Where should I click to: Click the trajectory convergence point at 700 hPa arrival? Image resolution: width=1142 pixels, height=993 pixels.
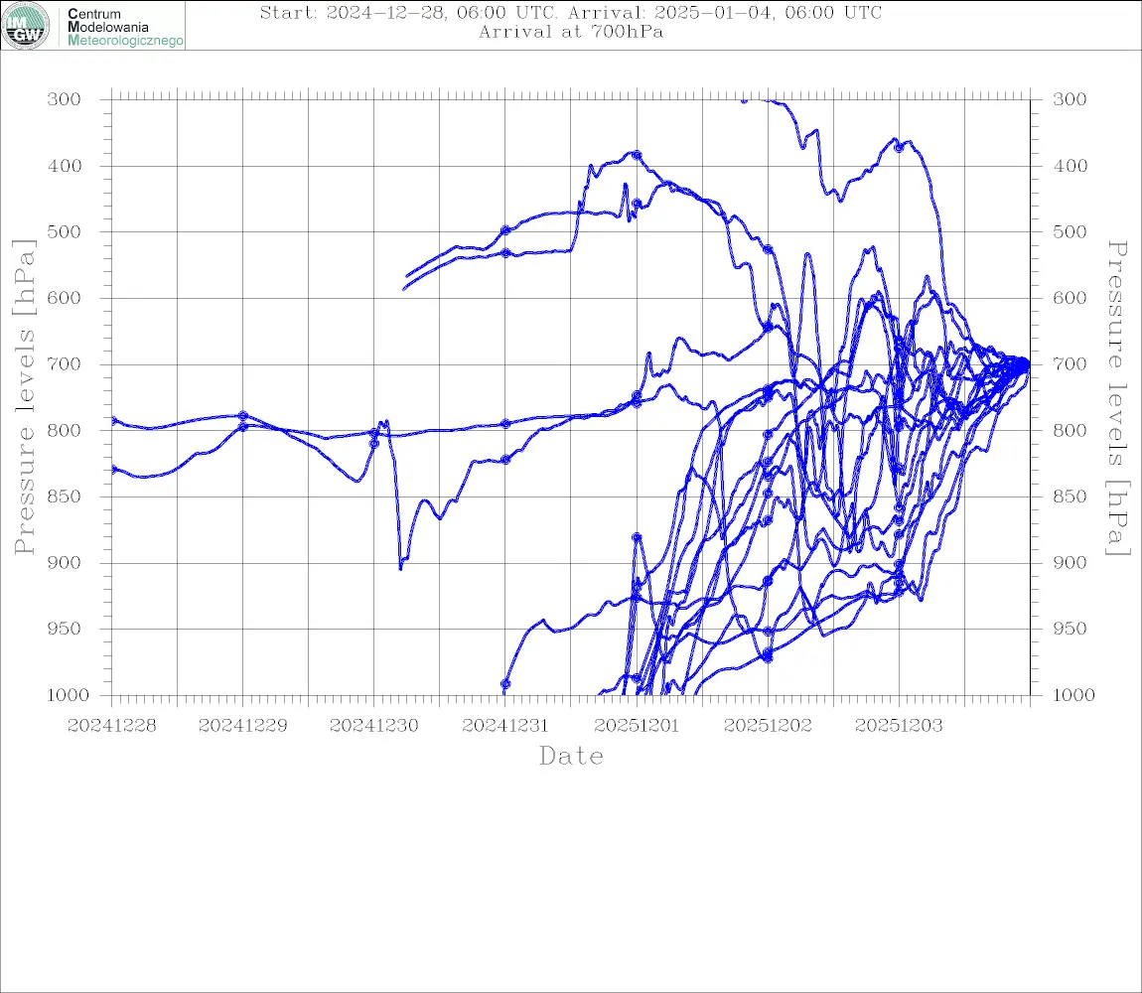click(x=1026, y=363)
